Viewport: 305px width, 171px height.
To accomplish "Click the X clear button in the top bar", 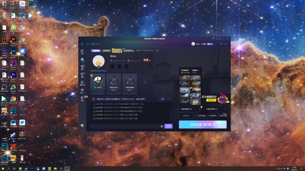I will click(162, 44).
